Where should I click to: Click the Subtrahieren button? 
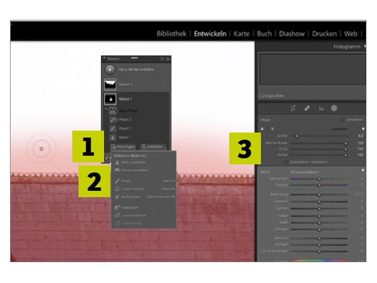click(x=153, y=146)
